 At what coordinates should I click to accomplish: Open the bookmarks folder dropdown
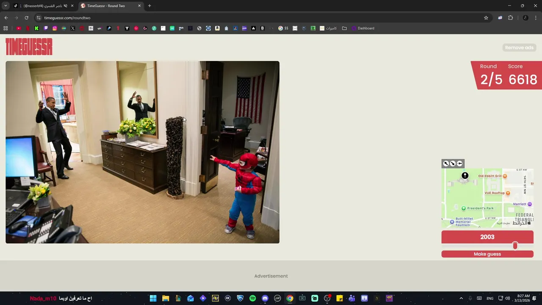pos(344,28)
